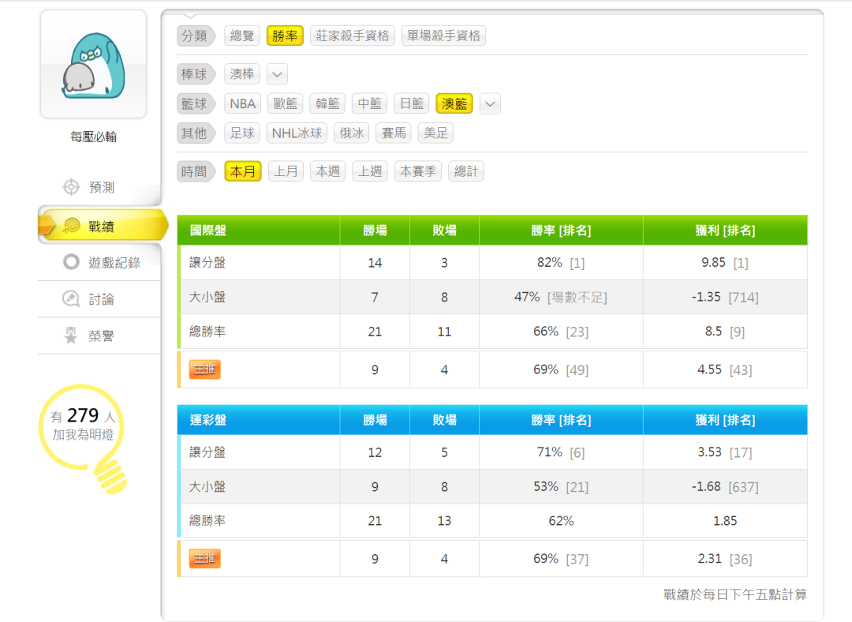Screen dimensions: 852x622
Task: Click the 預測 crosshair icon
Action: pyautogui.click(x=71, y=187)
